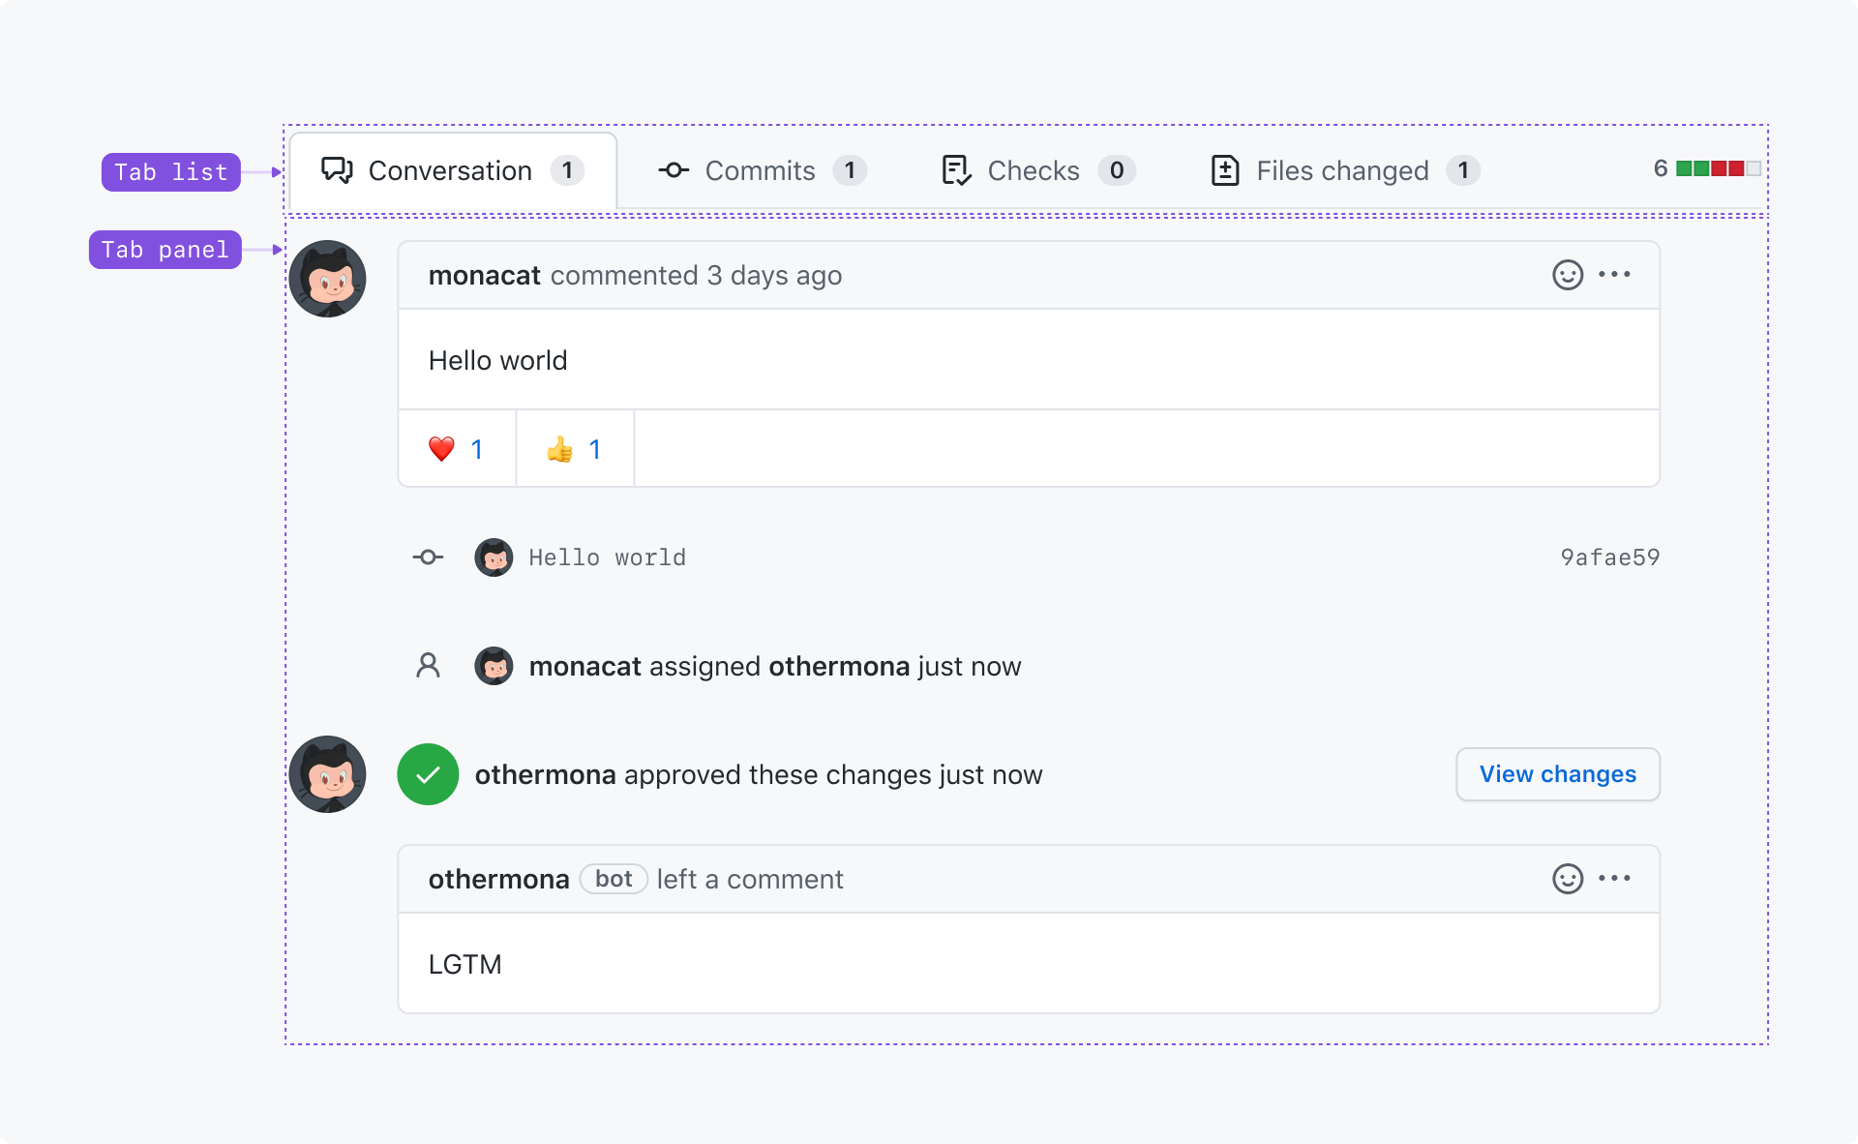1858x1144 pixels.
Task: Click othermona in the 'left a comment' header
Action: (498, 880)
